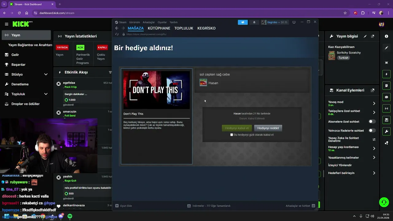Open browser extensions puzzle icon
Viewport: 393px width, 221px height.
[363, 13]
